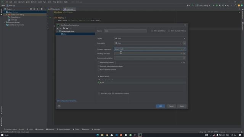Collapse all icon in Project panel
The image size is (244, 137).
pyautogui.click(x=37, y=9)
